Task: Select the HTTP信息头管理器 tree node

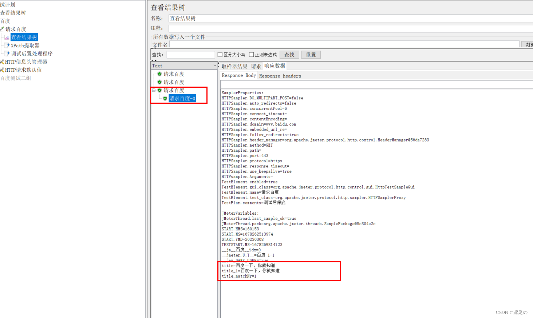Action: click(26, 62)
